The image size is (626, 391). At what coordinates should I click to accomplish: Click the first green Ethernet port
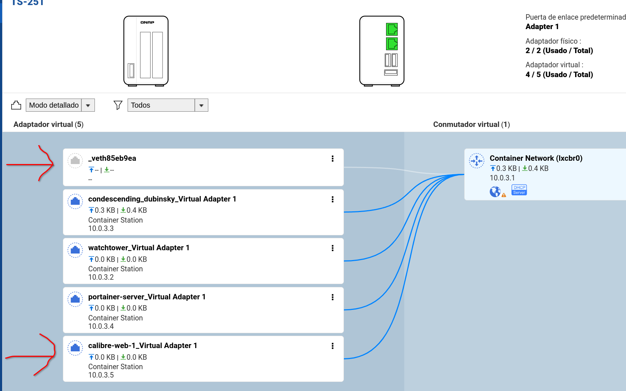click(x=392, y=29)
